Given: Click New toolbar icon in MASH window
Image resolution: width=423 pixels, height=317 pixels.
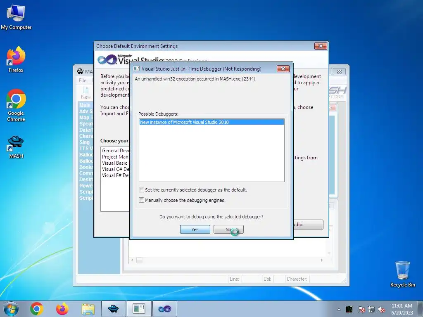Looking at the screenshot, I should point(86,92).
